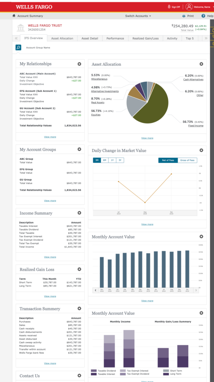Click the user profile avatar icon
Image resolution: width=214 pixels, height=382 pixels.
189,7
